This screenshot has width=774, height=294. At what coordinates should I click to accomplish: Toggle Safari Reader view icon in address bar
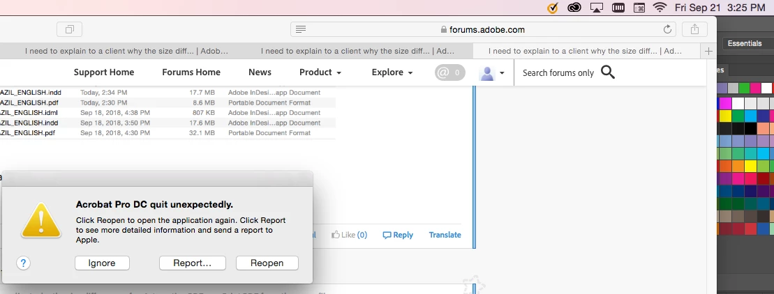(x=301, y=29)
